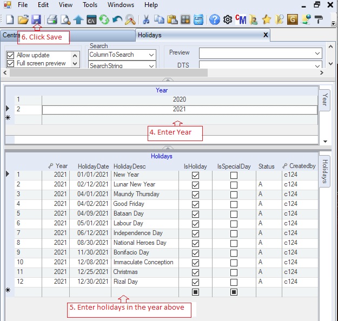Click the Year grid scroll-down arrow
This screenshot has width=338, height=321.
[x=325, y=142]
